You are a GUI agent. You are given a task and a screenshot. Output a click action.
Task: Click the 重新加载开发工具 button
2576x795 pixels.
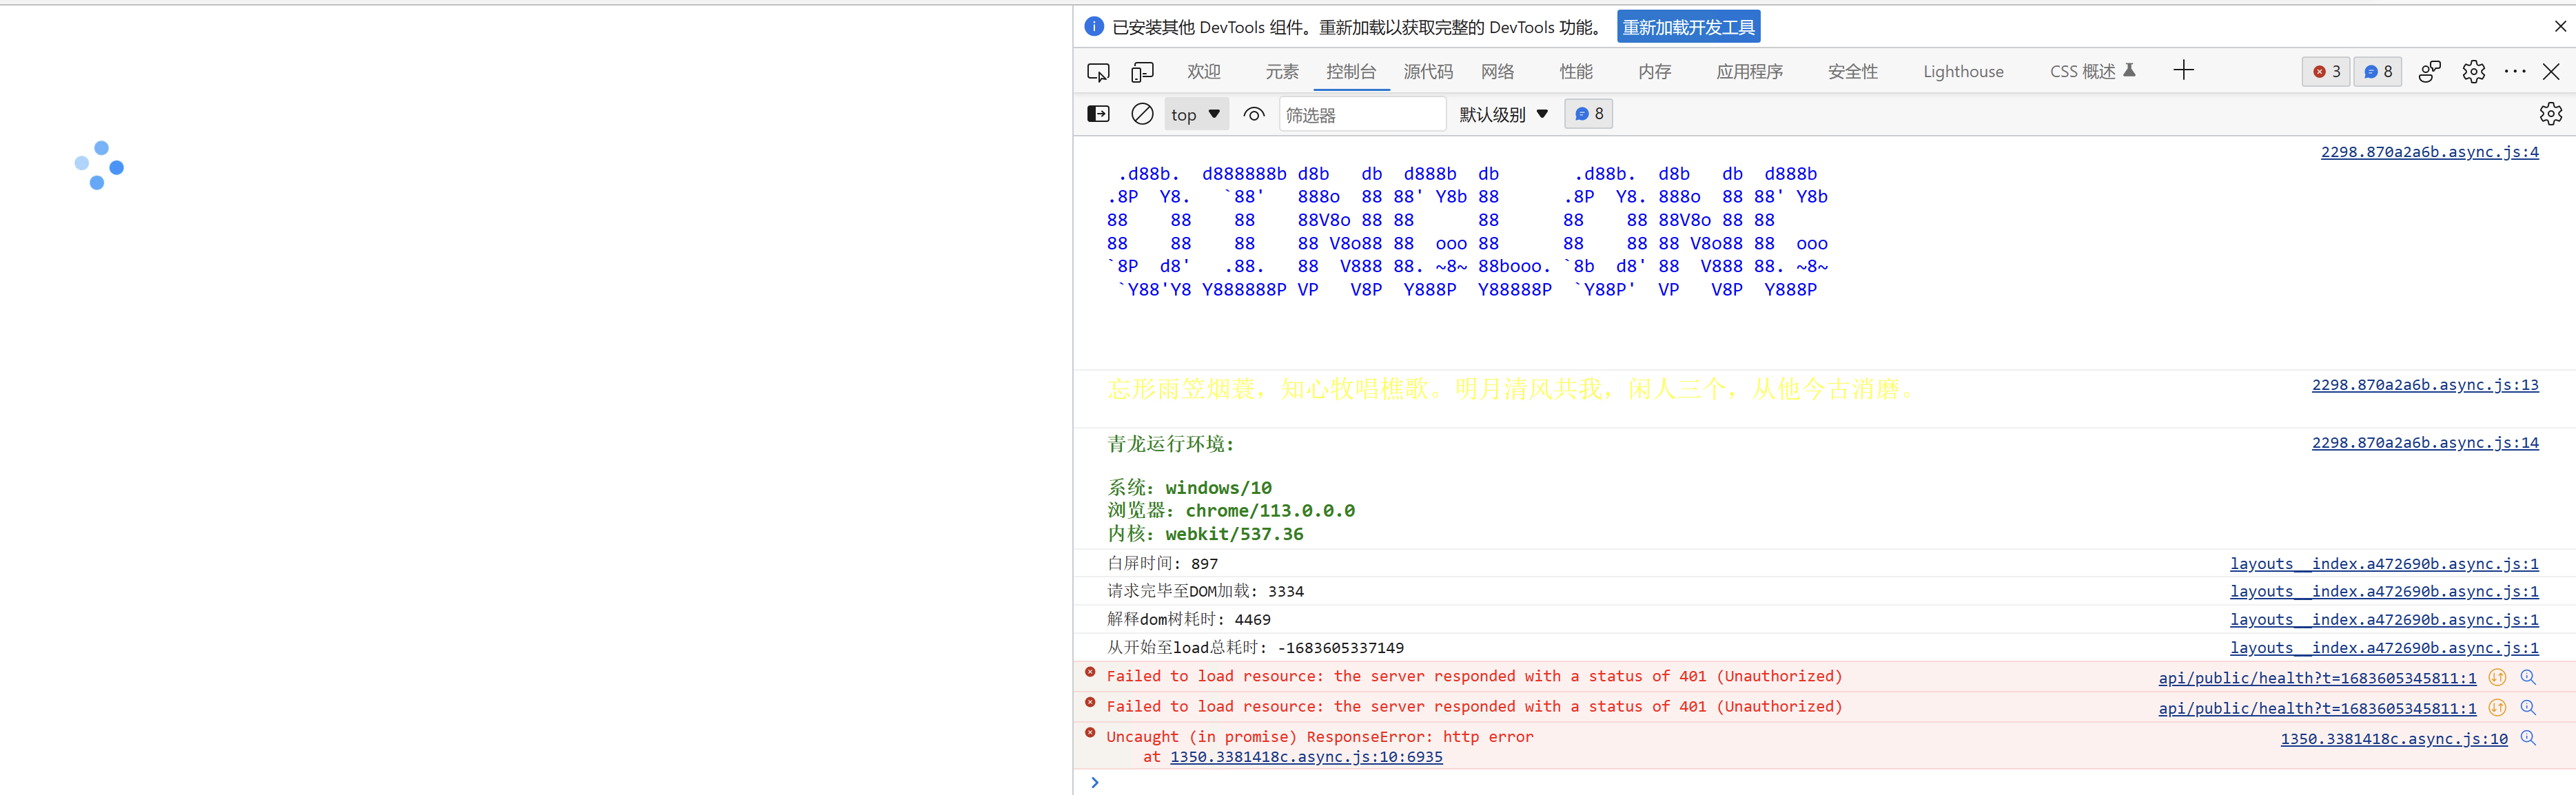click(1688, 26)
